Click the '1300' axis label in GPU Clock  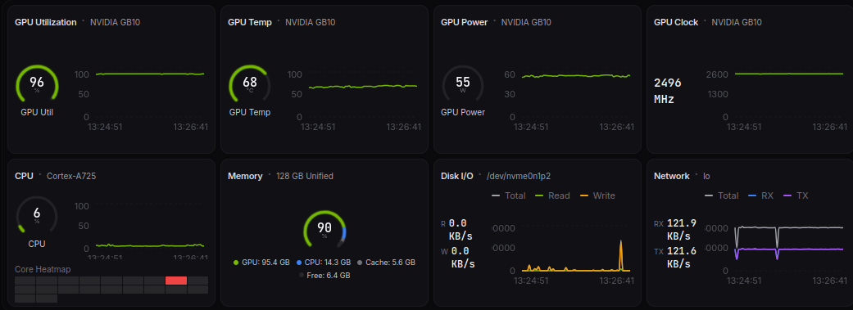718,94
